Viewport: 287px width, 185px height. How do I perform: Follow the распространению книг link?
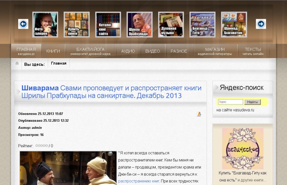[x=139, y=181]
